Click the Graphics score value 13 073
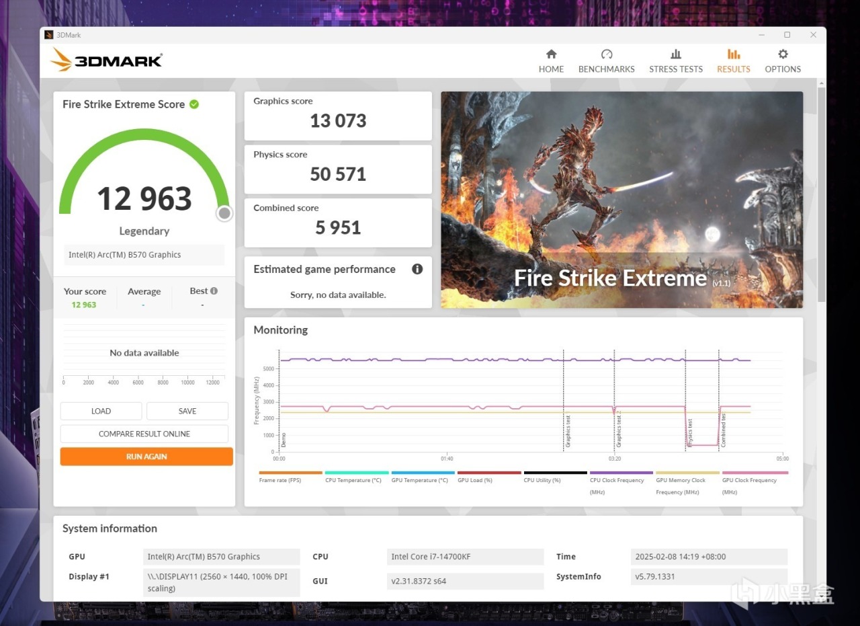This screenshot has height=626, width=860. click(x=338, y=121)
